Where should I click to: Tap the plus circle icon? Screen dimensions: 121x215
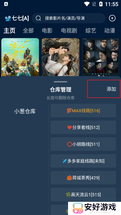[112, 18]
